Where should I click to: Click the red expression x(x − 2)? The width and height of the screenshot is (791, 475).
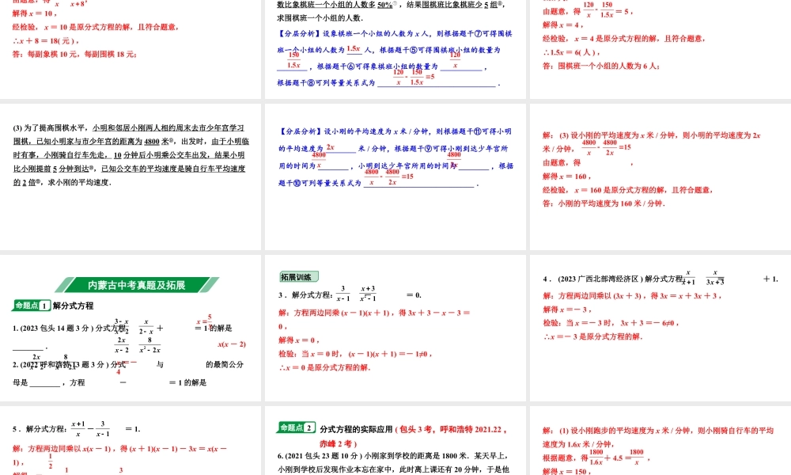point(231,344)
